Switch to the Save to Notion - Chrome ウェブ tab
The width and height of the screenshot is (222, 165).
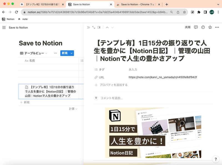pos(138,4)
